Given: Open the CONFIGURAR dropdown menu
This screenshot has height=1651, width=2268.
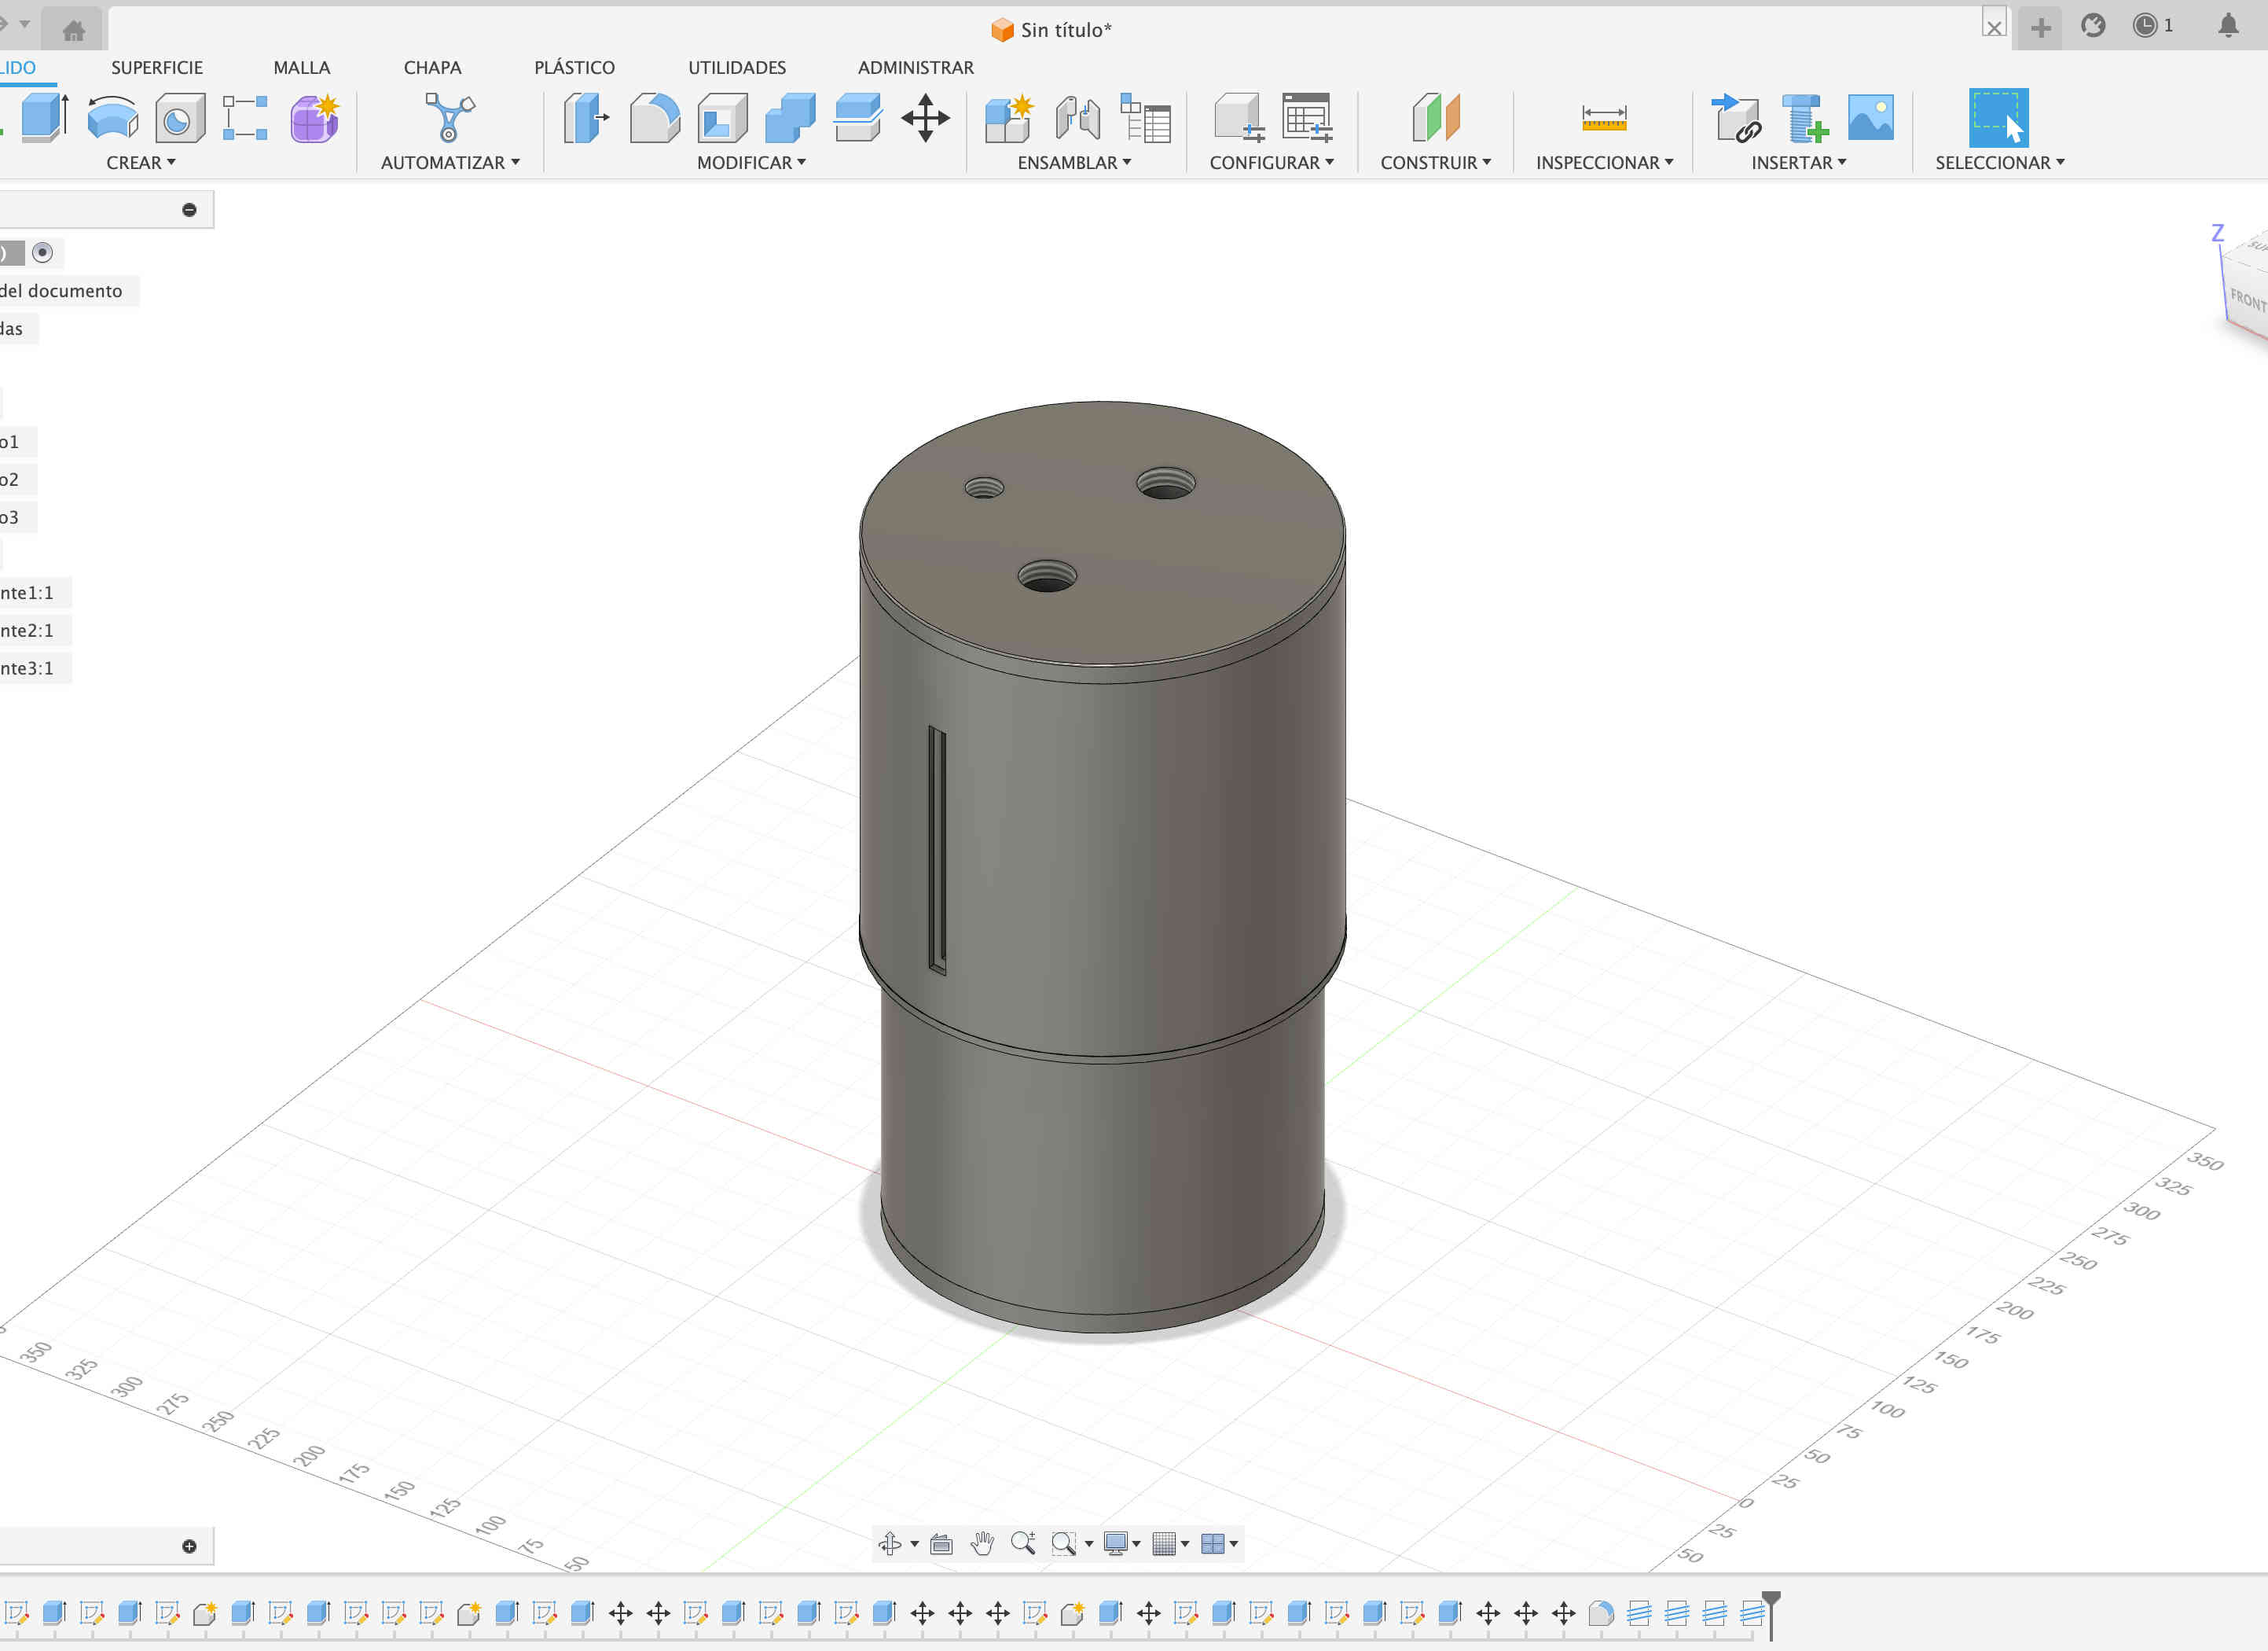Looking at the screenshot, I should click(1272, 162).
